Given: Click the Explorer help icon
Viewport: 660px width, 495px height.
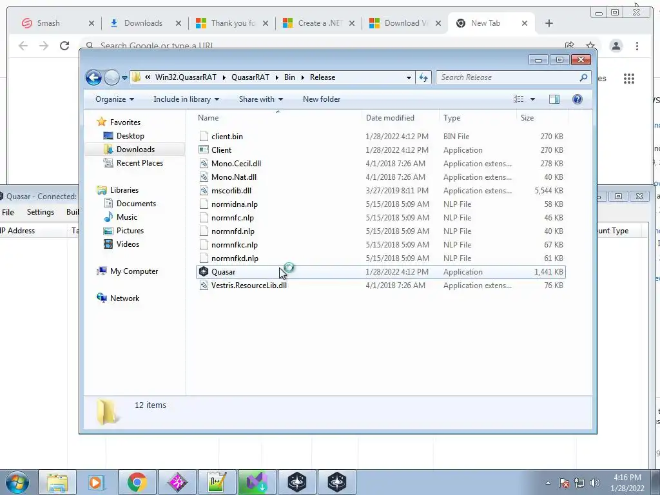Looking at the screenshot, I should tap(577, 99).
